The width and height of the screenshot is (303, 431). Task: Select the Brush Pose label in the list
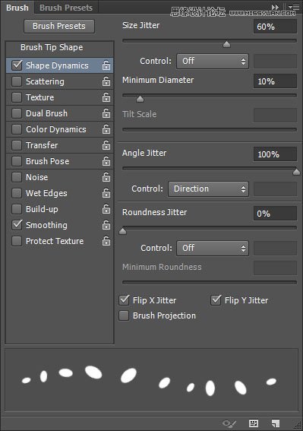48,161
